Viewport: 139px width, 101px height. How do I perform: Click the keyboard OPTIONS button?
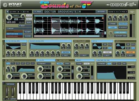pyautogui.click(x=11, y=84)
